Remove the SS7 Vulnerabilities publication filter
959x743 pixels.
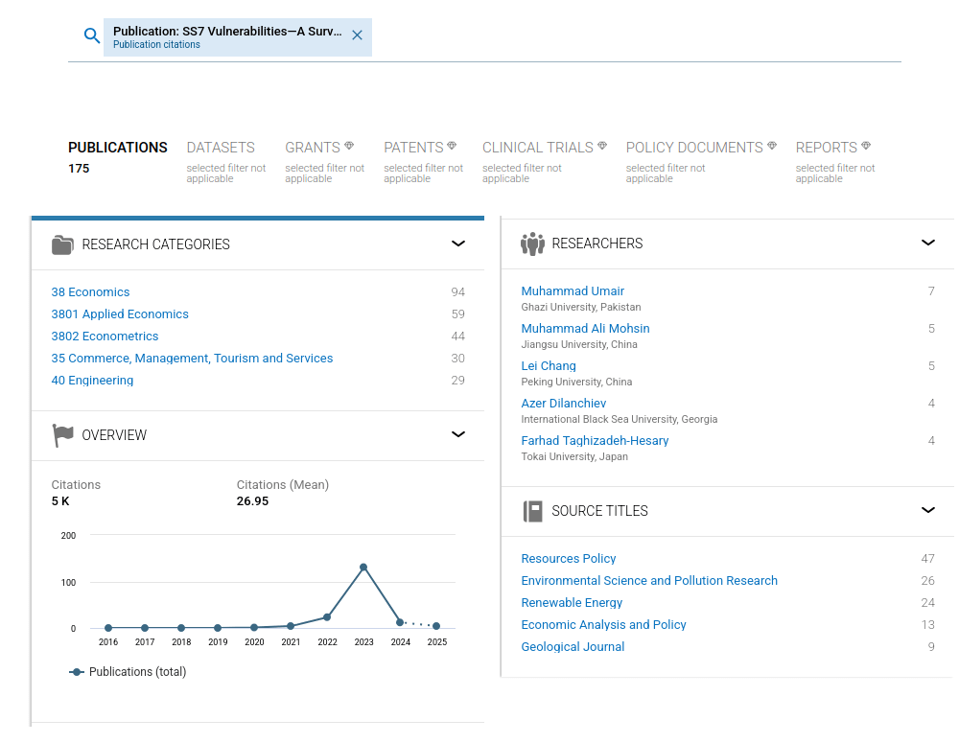click(357, 35)
